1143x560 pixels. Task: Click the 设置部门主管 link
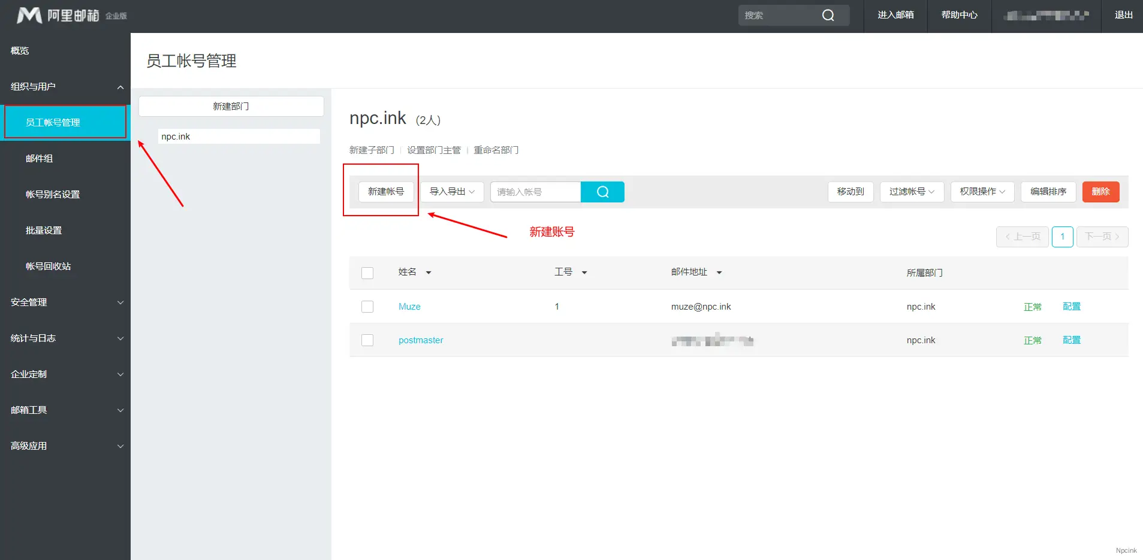pyautogui.click(x=434, y=150)
